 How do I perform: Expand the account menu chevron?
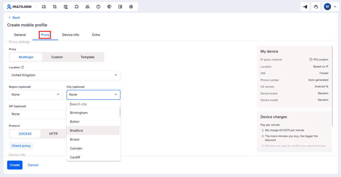335,7
